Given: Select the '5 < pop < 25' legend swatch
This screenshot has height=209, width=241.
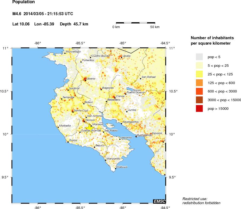Looking at the screenshot, I should [x=199, y=66].
